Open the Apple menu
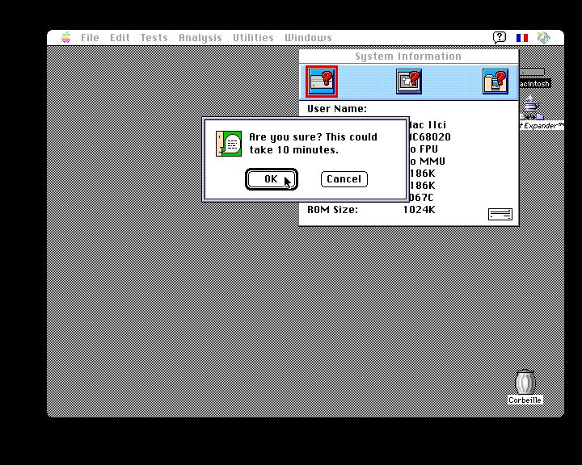The height and width of the screenshot is (465, 582). click(65, 38)
